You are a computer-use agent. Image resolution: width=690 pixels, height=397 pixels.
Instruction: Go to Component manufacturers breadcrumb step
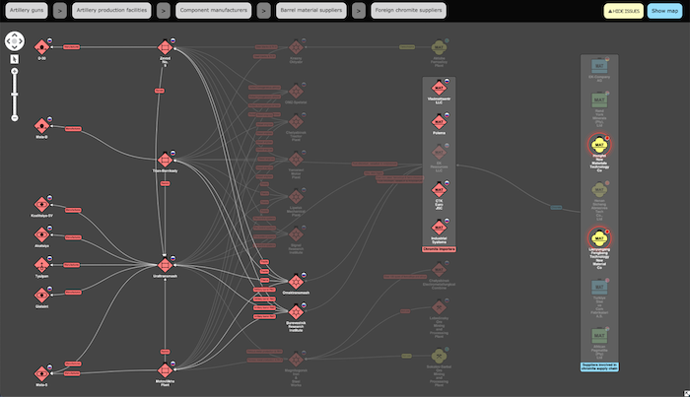click(214, 11)
